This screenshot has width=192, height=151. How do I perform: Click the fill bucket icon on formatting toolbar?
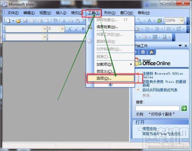[137, 29]
